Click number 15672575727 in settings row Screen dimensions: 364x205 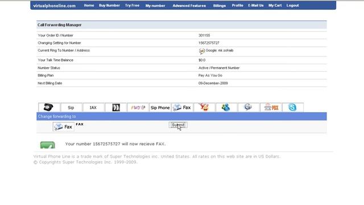pos(209,43)
